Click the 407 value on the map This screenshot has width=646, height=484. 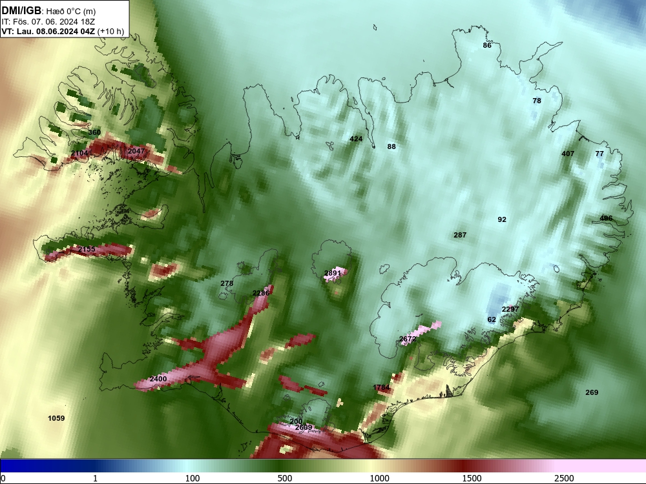tap(568, 154)
